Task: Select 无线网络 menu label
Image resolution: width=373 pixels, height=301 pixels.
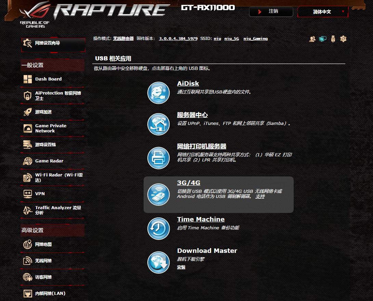Action: (x=43, y=261)
